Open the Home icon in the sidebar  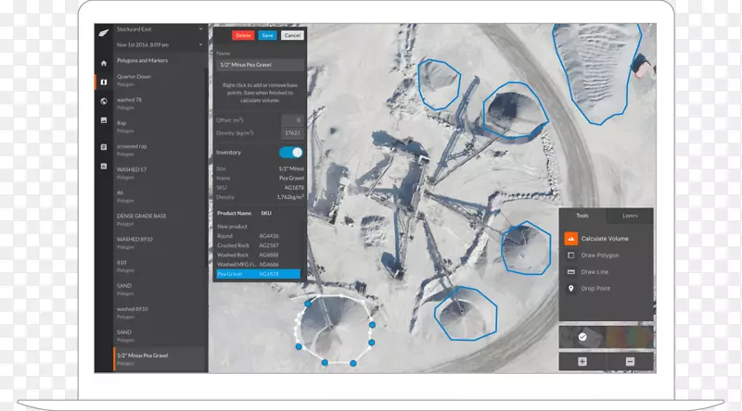(103, 63)
